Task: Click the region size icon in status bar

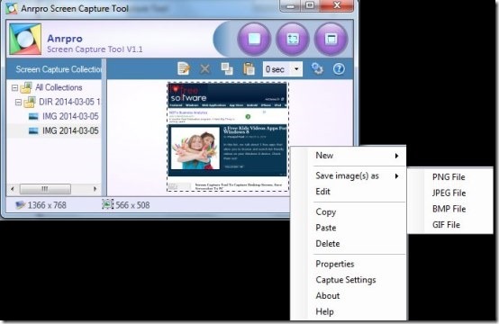Action: coord(107,204)
